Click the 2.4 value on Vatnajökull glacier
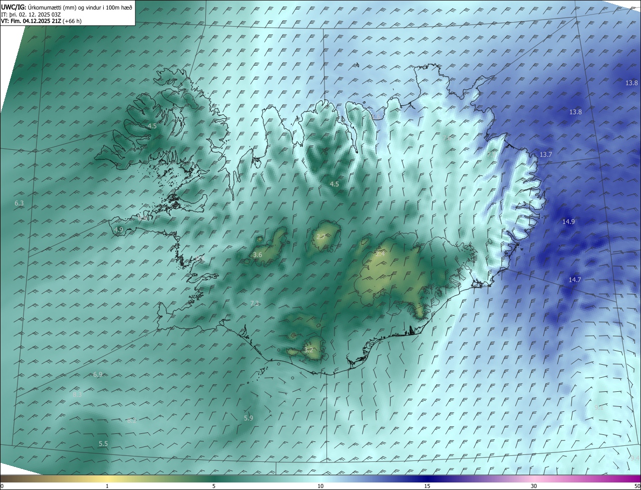Viewport: 641px width, 490px height. point(380,254)
